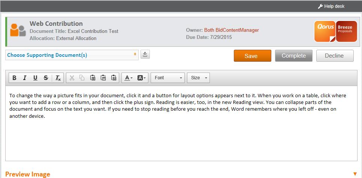Image resolution: width=362 pixels, height=178 pixels.
Task: Click Document Title: Excel Contribution Test text
Action: tap(74, 31)
